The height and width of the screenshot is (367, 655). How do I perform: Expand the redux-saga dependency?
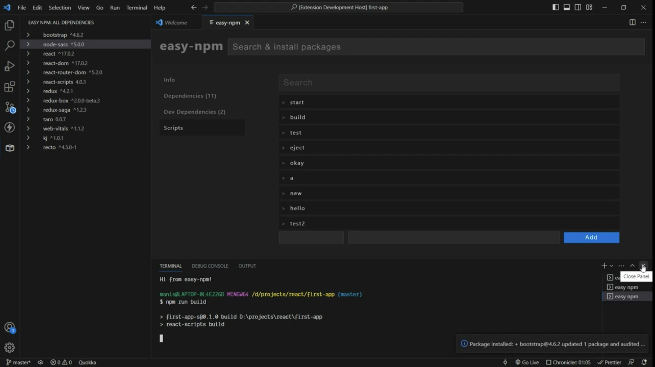[28, 110]
